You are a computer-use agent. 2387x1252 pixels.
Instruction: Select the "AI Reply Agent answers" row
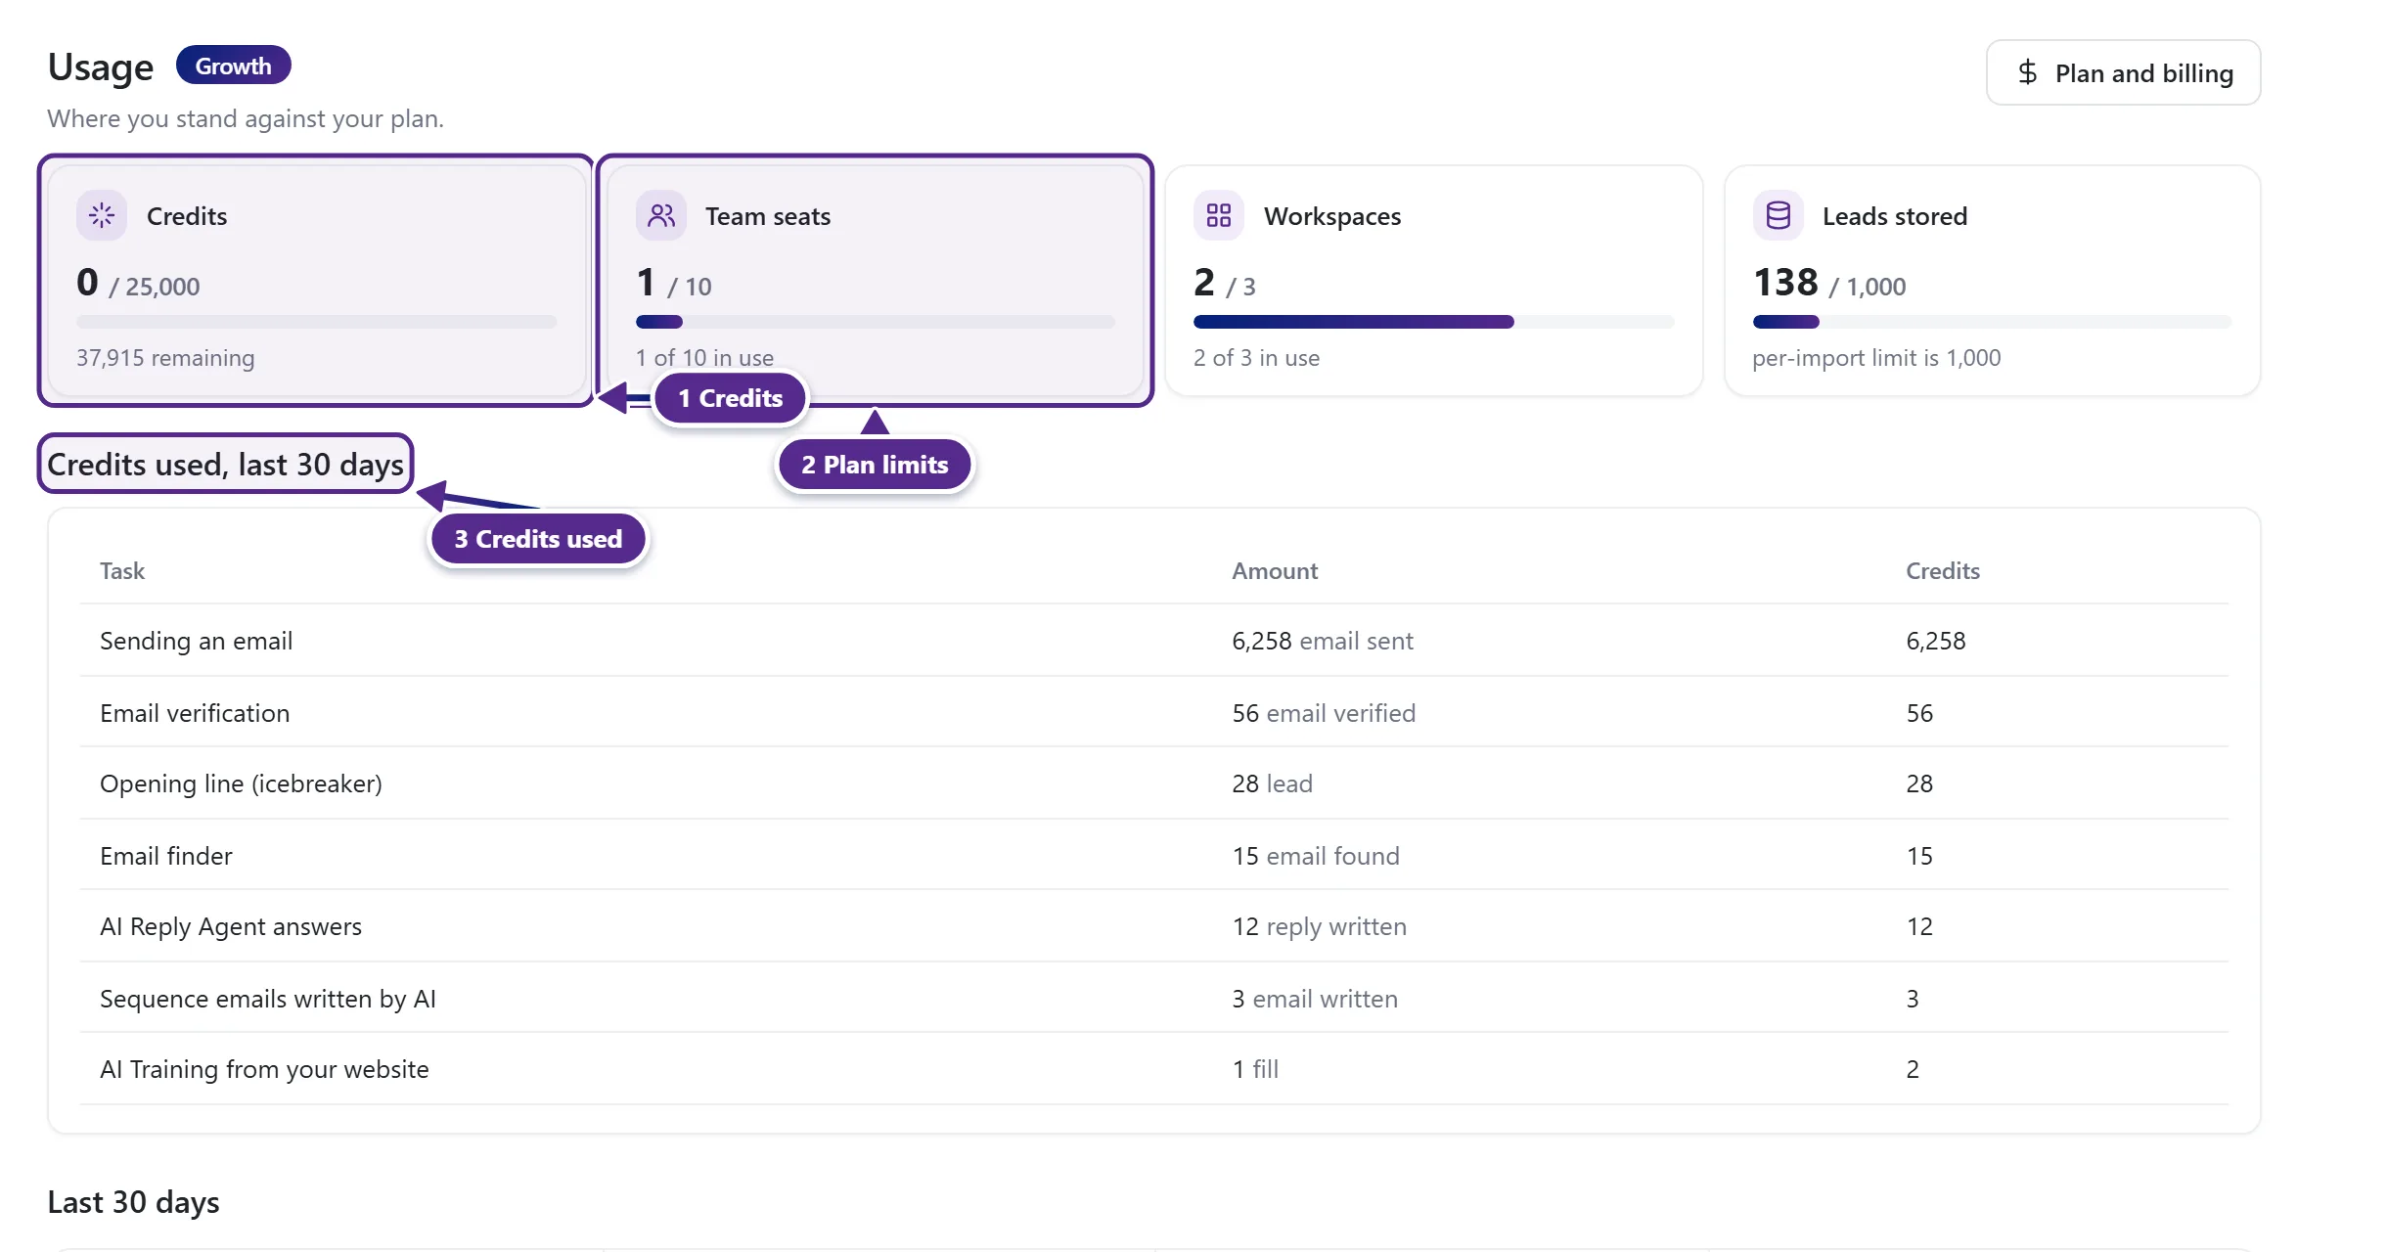(1154, 926)
